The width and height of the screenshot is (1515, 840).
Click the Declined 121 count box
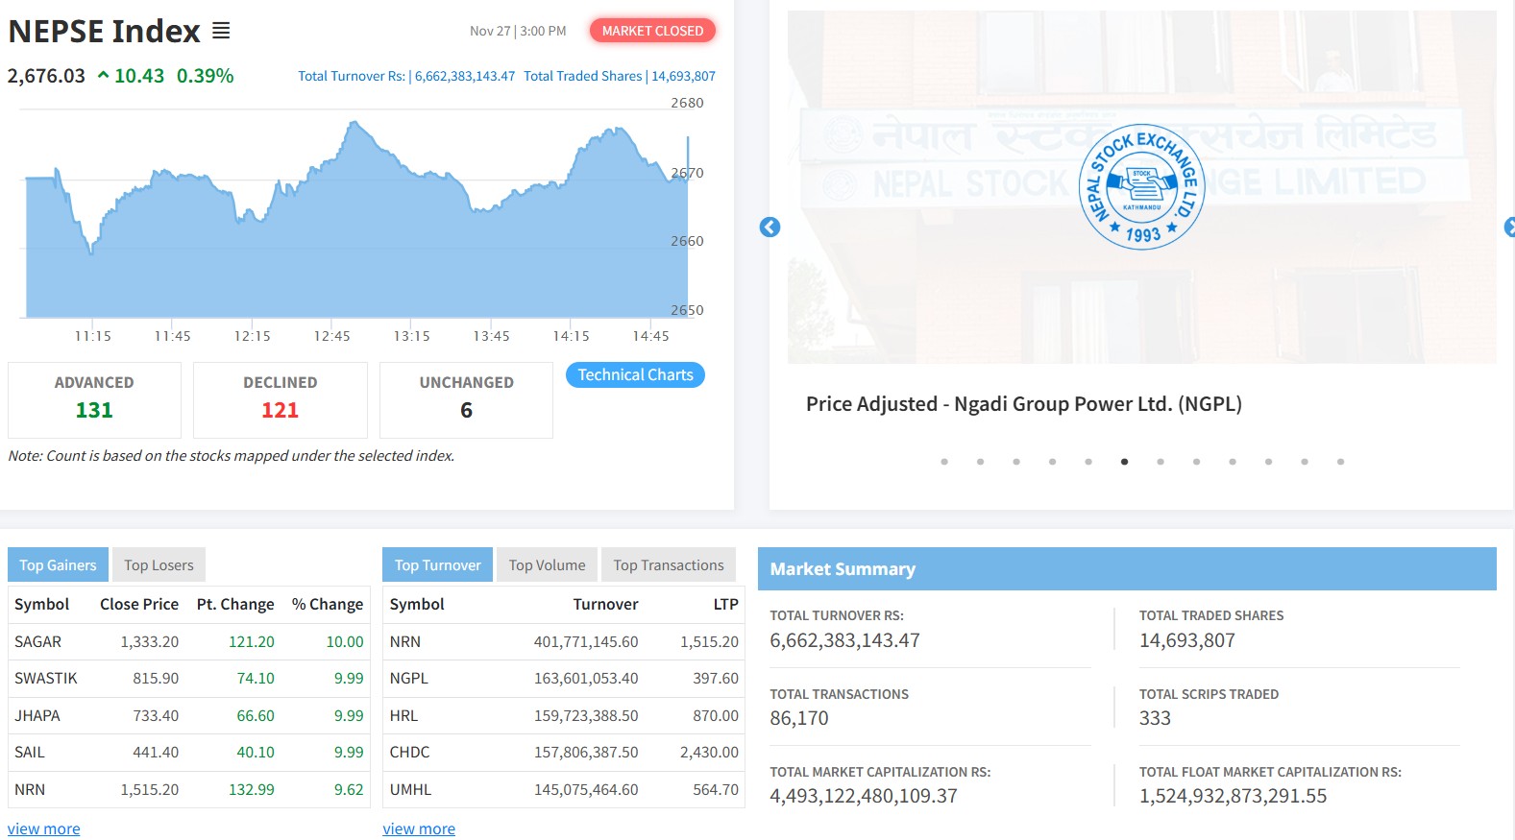tap(280, 399)
